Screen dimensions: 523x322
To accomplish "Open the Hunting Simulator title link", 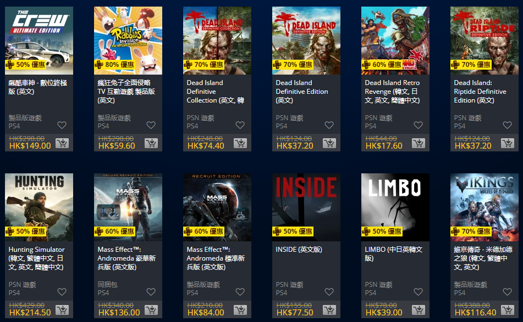I will click(x=37, y=258).
